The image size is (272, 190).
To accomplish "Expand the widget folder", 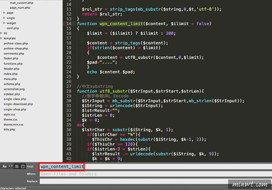I will [4, 23].
